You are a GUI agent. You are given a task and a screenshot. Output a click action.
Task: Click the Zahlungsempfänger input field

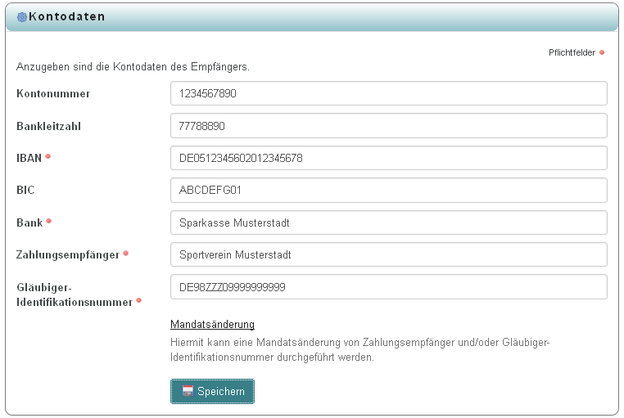coord(388,254)
